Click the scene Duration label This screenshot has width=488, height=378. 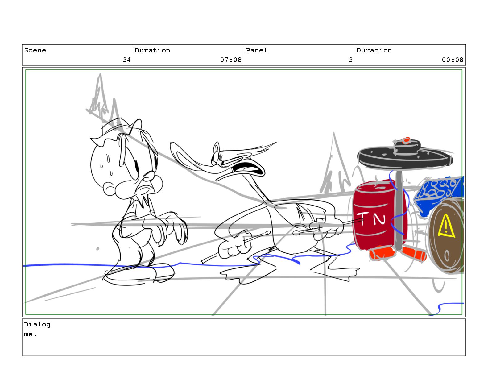(x=152, y=50)
